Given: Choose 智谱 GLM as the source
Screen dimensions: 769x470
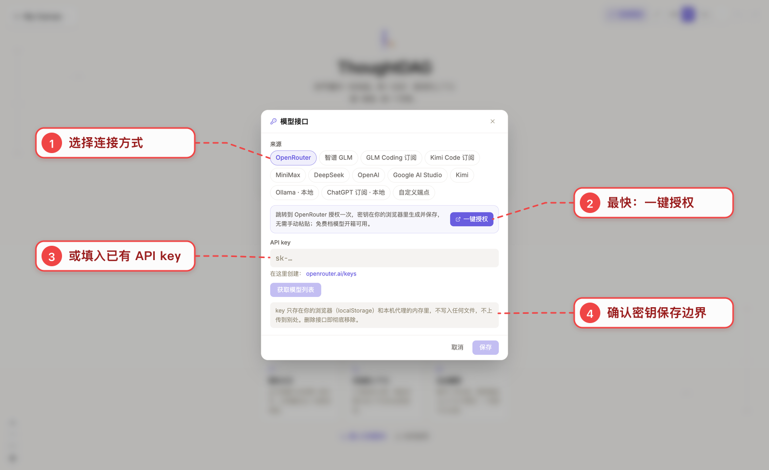Looking at the screenshot, I should coord(338,158).
